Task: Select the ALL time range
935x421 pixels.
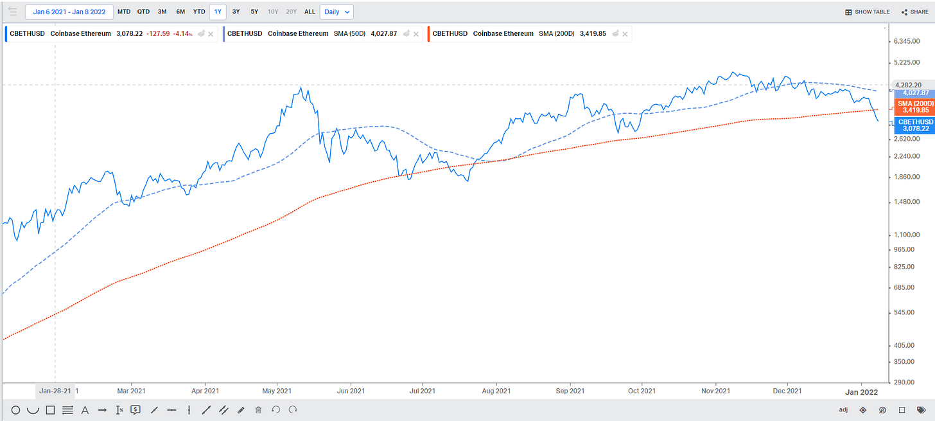Action: point(310,12)
